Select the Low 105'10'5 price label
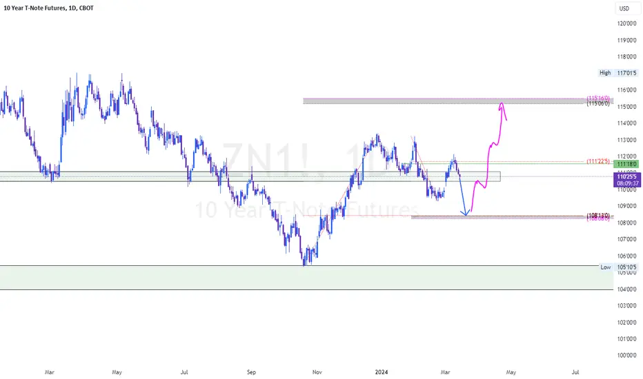This screenshot has height=379, width=643. coord(618,267)
